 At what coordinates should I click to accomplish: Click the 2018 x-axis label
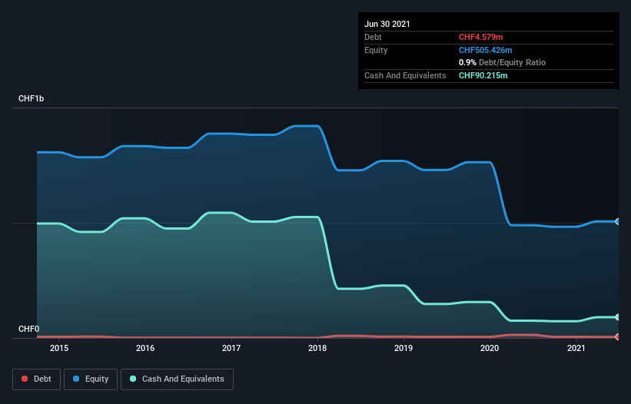[317, 348]
